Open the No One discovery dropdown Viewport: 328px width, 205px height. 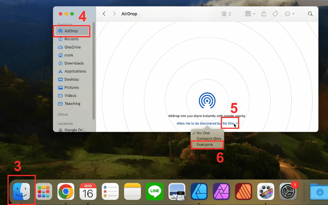(x=230, y=123)
